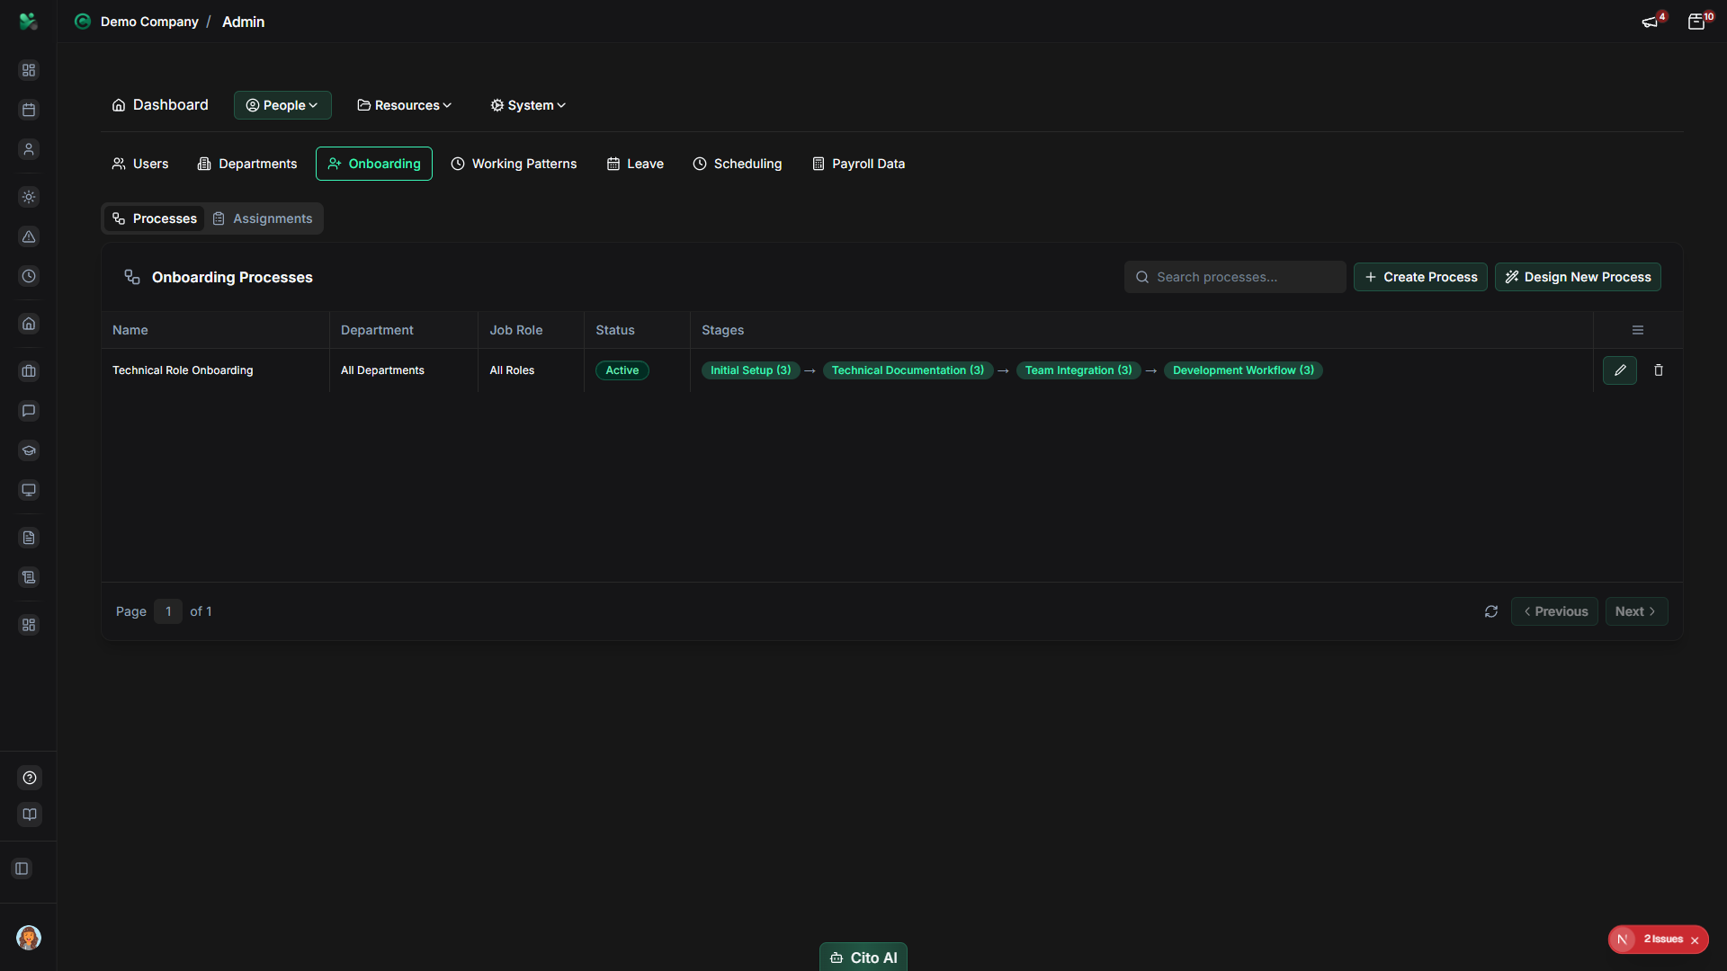Edit the Technical Role Onboarding process with pencil icon

[1620, 370]
